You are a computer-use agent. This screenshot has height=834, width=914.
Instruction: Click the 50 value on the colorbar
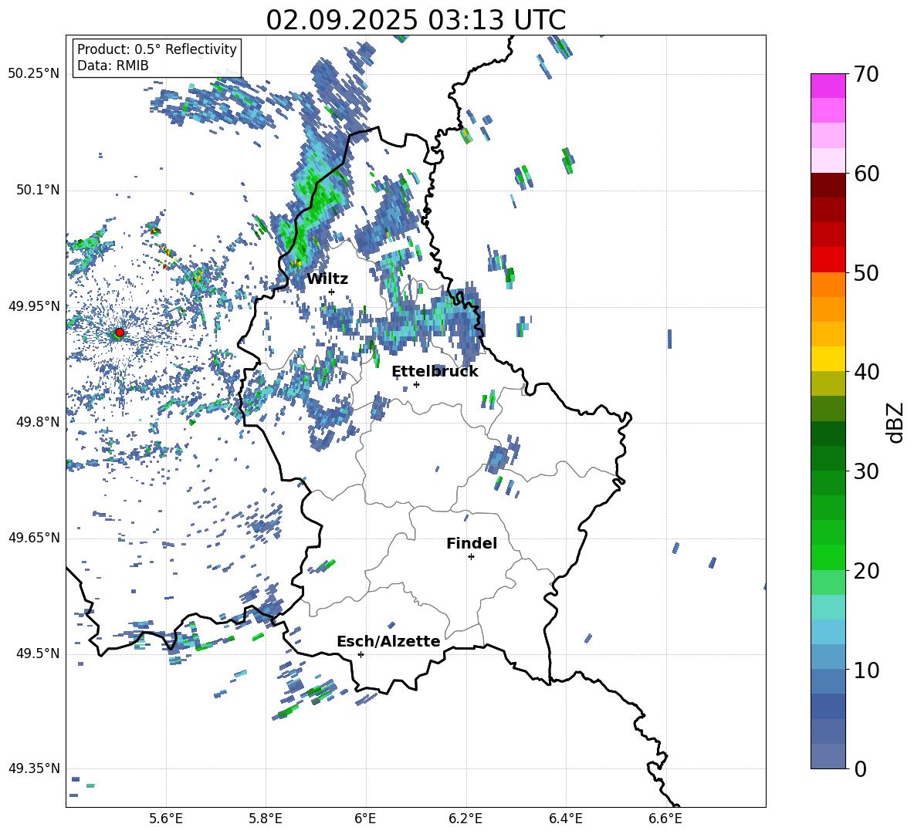tap(865, 272)
